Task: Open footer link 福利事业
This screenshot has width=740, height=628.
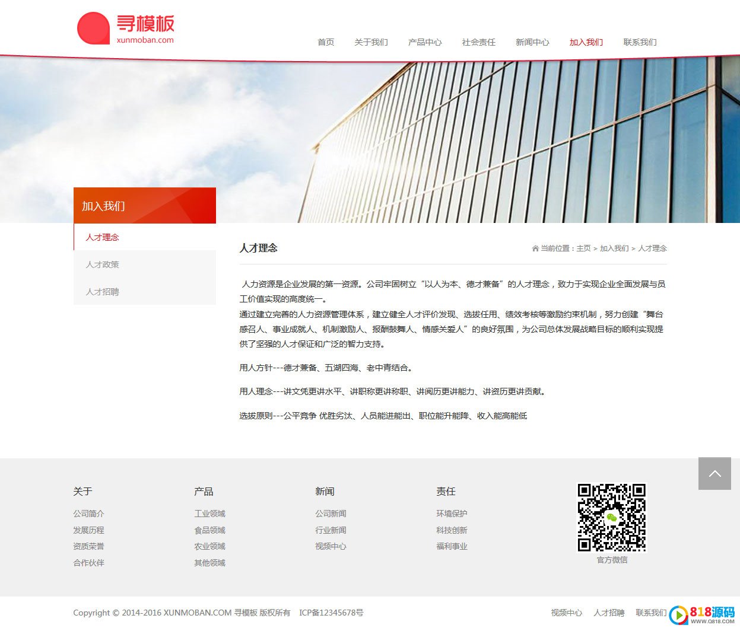Action: click(x=452, y=546)
